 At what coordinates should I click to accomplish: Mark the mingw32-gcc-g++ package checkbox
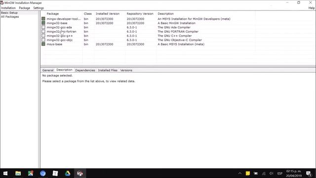tap(43, 36)
